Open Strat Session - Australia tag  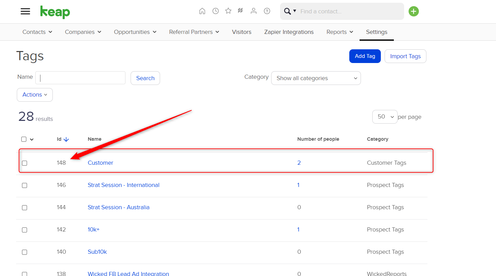(x=119, y=207)
